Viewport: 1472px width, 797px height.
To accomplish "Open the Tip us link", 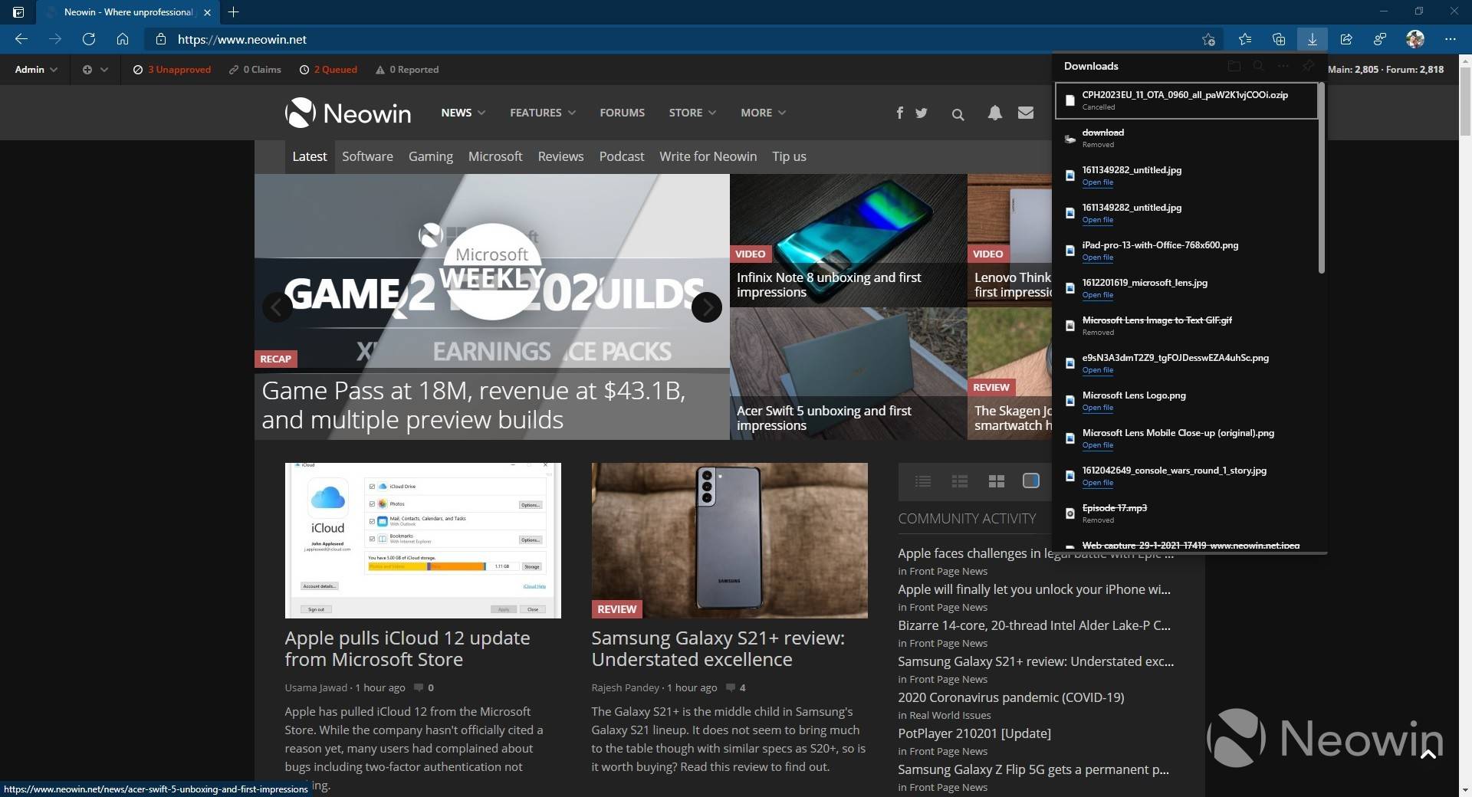I will 789,156.
